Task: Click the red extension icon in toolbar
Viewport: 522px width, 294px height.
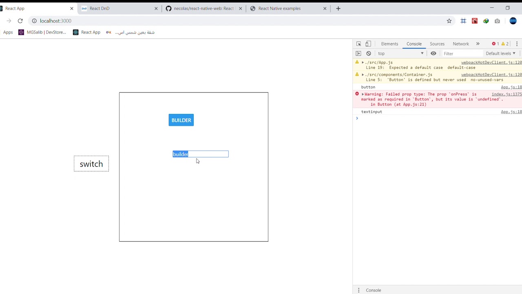Action: (475, 21)
